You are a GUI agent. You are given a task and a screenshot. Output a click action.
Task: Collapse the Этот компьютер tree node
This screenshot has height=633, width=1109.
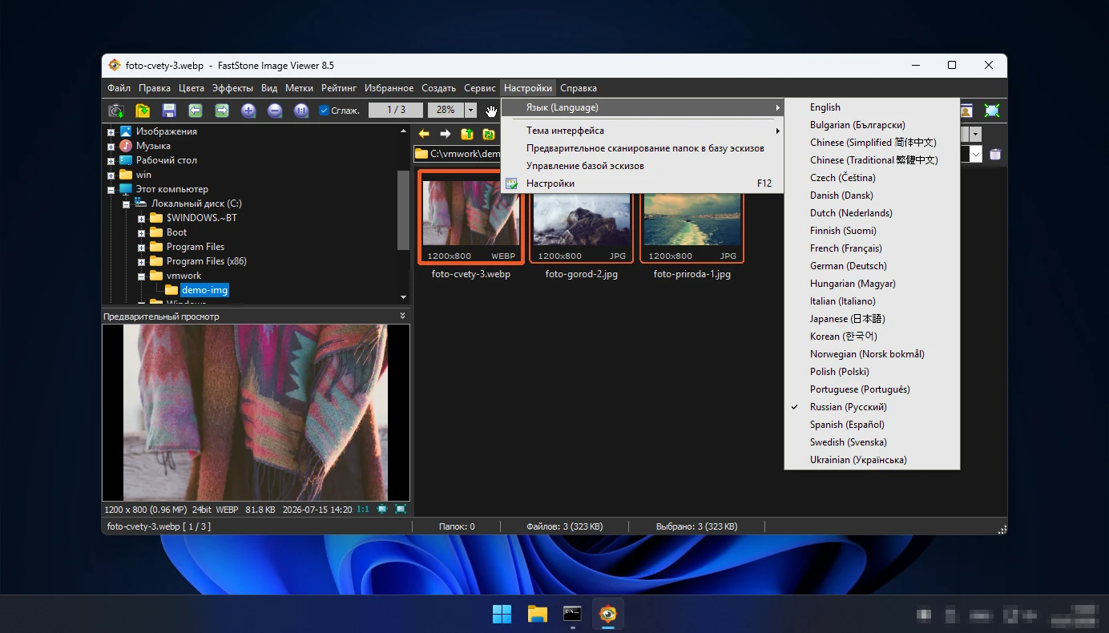coord(111,190)
